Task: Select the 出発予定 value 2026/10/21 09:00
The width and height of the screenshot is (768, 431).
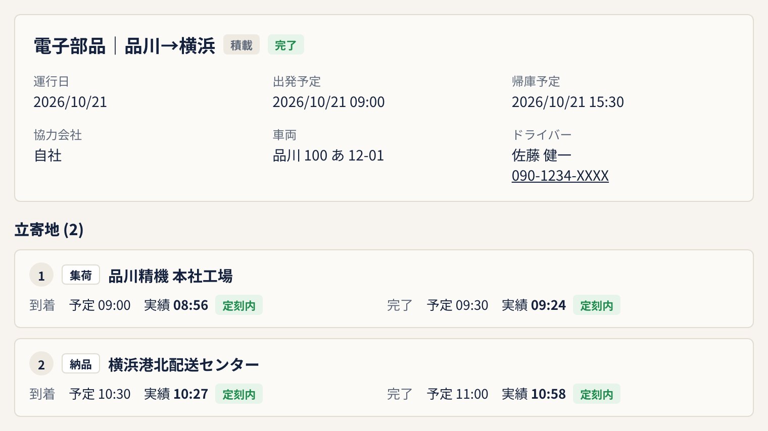Action: click(x=328, y=102)
